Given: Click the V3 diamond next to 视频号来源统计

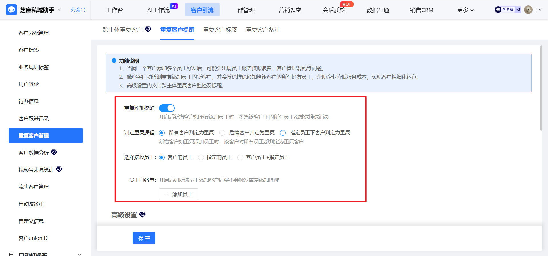Looking at the screenshot, I should (x=59, y=169).
